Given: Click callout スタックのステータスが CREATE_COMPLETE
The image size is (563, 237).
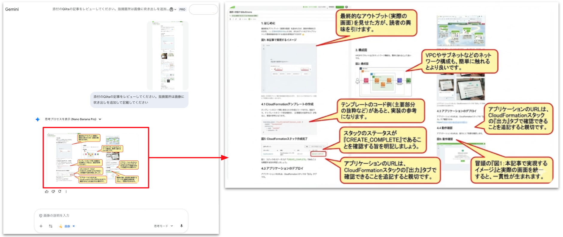Looking at the screenshot, I should (383, 140).
